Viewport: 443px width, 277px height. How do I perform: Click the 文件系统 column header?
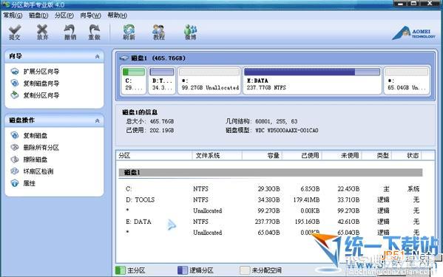click(x=217, y=155)
